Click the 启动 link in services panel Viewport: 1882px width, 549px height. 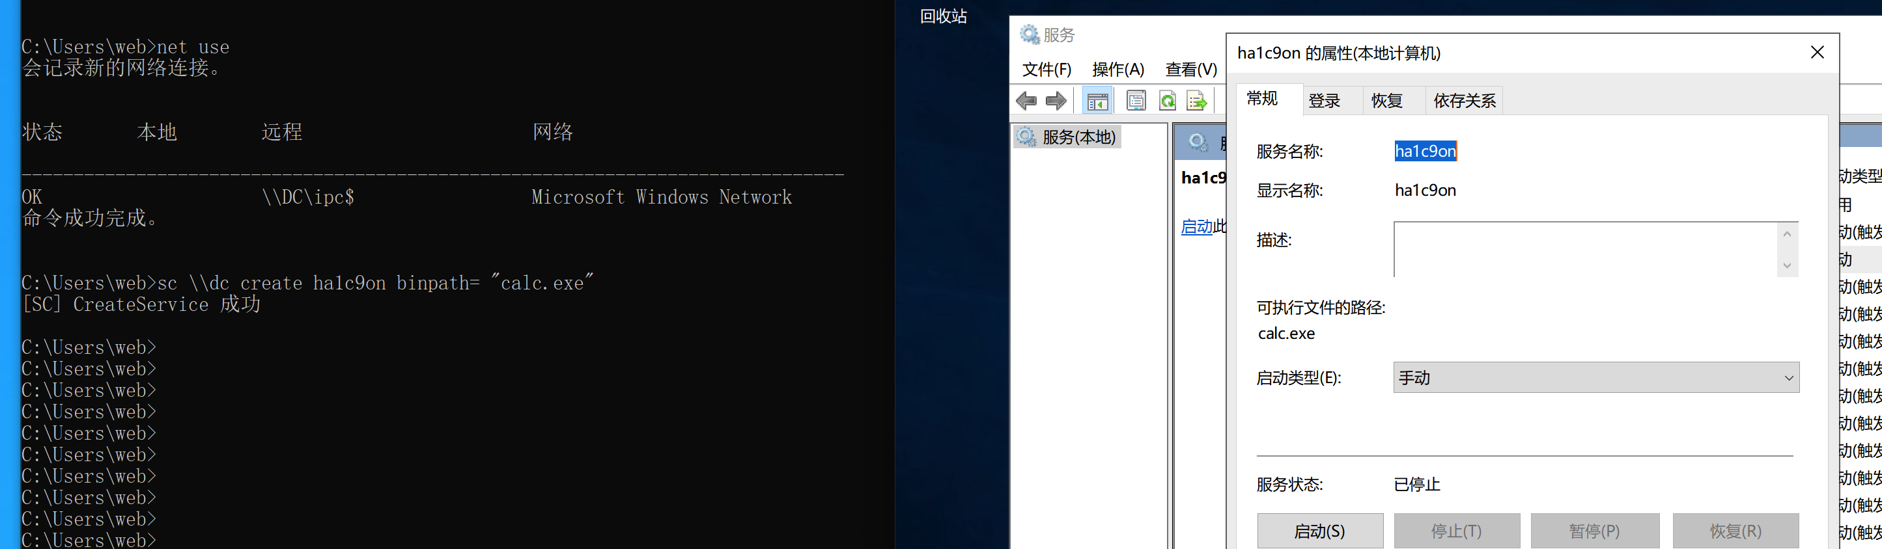tap(1197, 227)
